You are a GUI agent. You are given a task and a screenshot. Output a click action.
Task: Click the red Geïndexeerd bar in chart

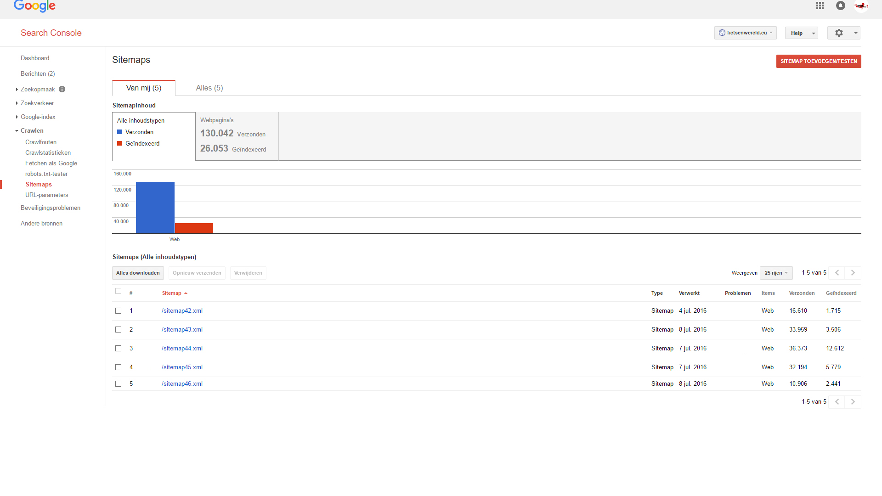tap(194, 228)
